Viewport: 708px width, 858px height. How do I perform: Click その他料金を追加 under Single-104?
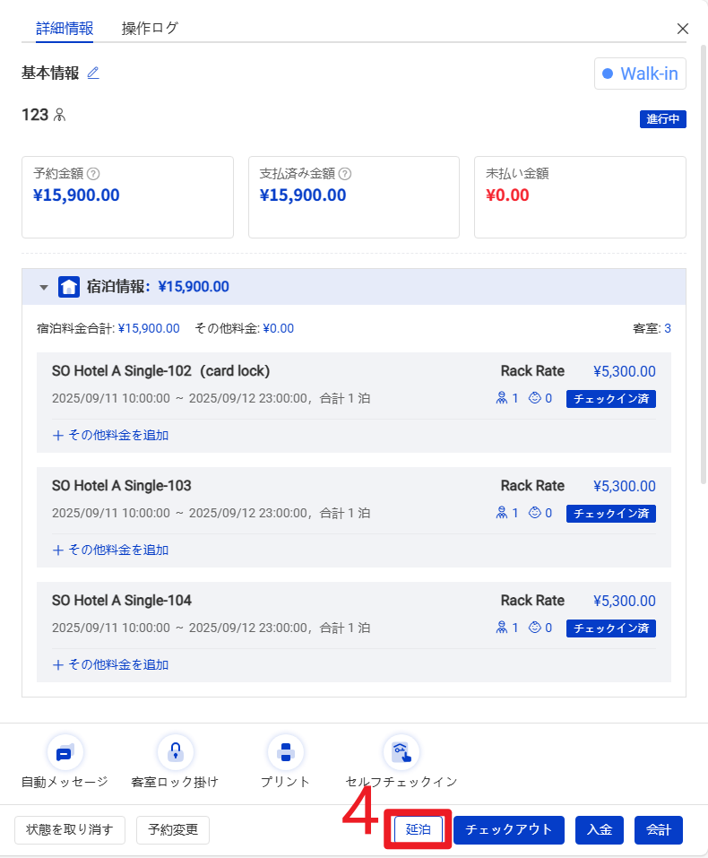[x=110, y=664]
